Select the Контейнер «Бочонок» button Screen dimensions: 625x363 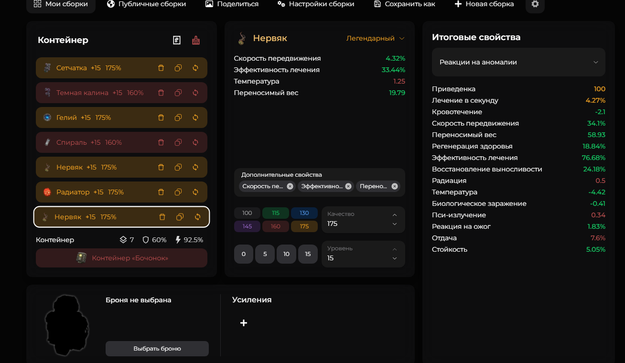[121, 258]
